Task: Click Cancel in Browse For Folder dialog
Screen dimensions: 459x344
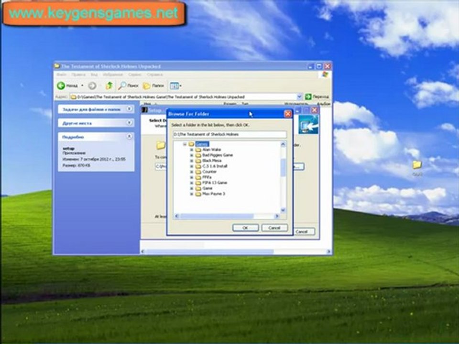Action: [274, 227]
